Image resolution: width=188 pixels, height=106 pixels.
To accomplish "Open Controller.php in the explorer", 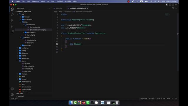I will click(35, 27).
